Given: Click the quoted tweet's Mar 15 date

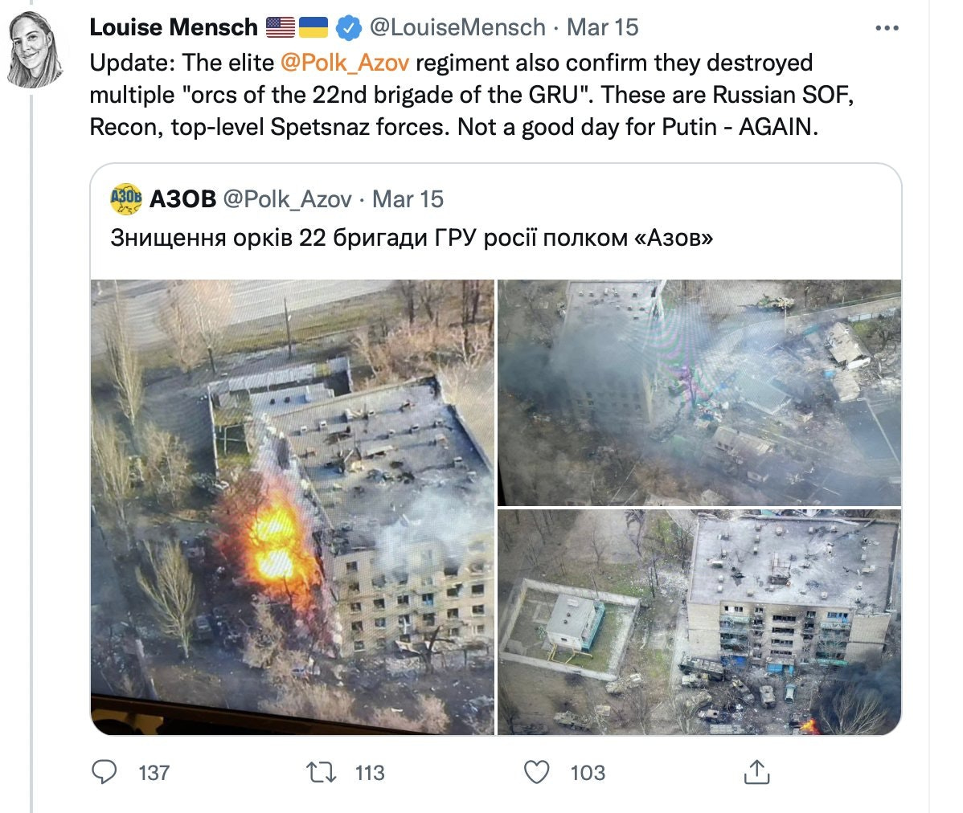Looking at the screenshot, I should [408, 198].
